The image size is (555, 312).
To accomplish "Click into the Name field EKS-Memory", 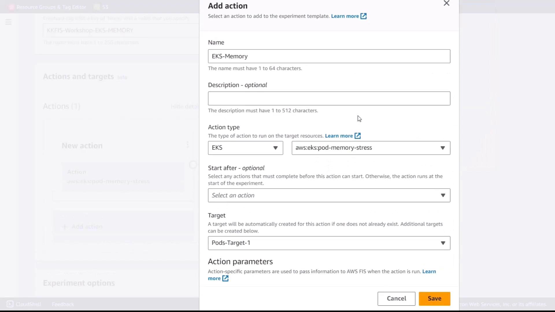I will pos(329,56).
